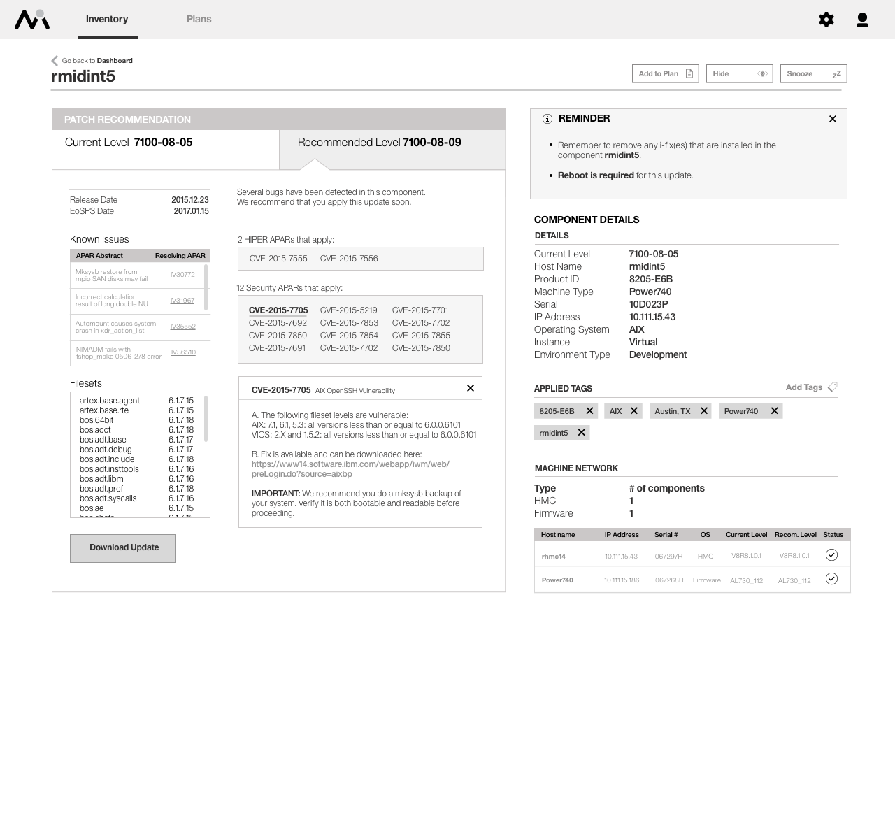This screenshot has width=895, height=825.
Task: Close the REMINDER panel
Action: (833, 119)
